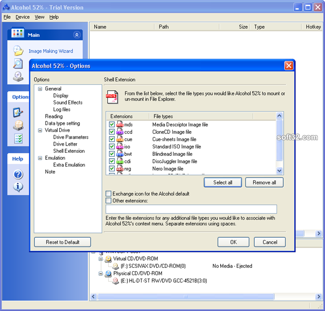
Task: Uncheck the bwt extension checkbox
Action: coord(112,154)
